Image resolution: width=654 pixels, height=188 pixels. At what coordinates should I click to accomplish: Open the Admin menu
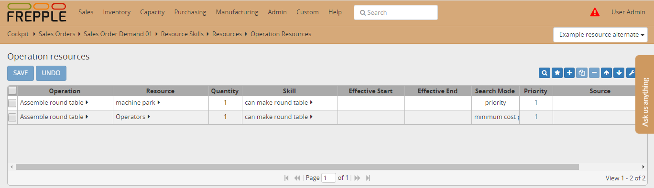[277, 12]
